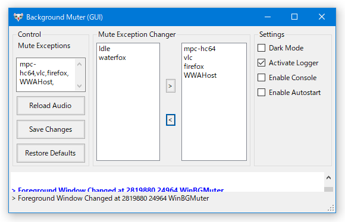Click Restore Defaults button
This screenshot has height=222, width=345.
[51, 153]
